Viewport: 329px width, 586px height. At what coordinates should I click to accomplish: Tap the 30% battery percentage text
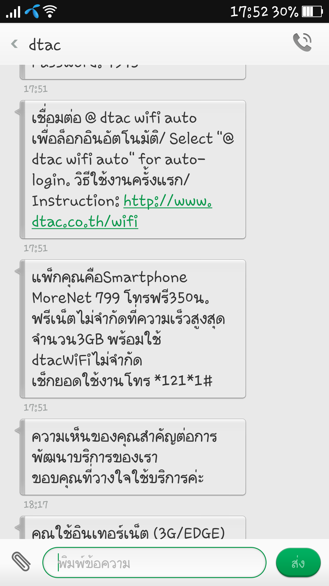tap(285, 12)
